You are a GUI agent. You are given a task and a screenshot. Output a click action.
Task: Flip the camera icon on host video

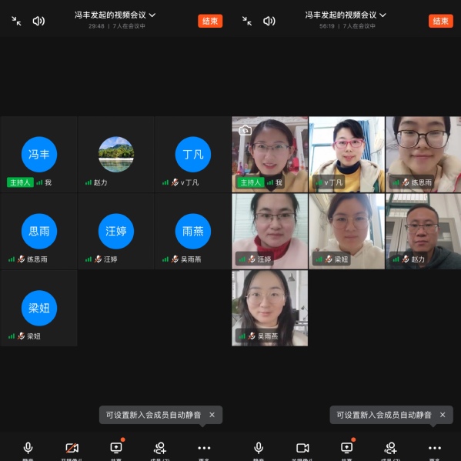click(246, 130)
